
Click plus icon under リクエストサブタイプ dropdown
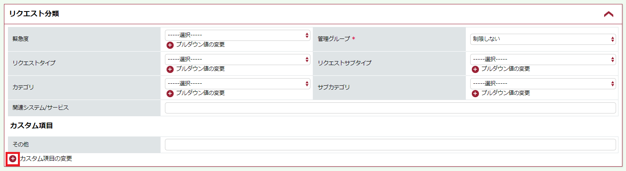pyautogui.click(x=475, y=69)
